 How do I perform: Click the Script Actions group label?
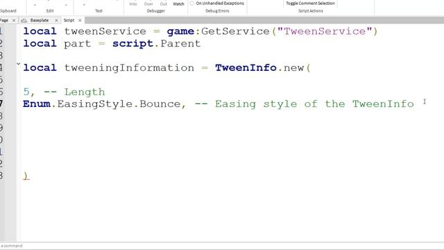coord(310,11)
